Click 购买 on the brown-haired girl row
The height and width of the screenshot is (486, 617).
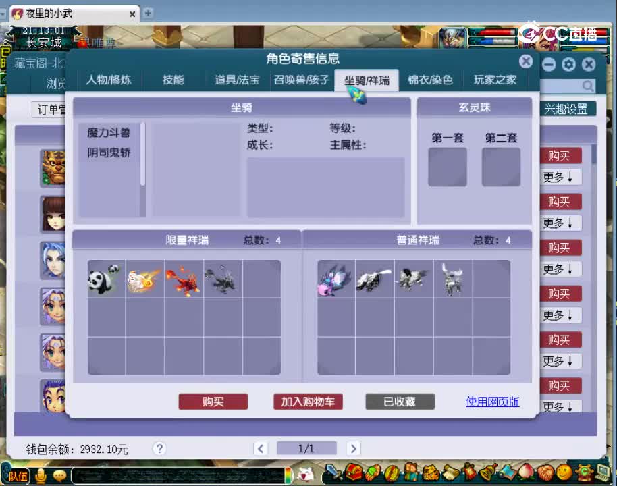560,202
